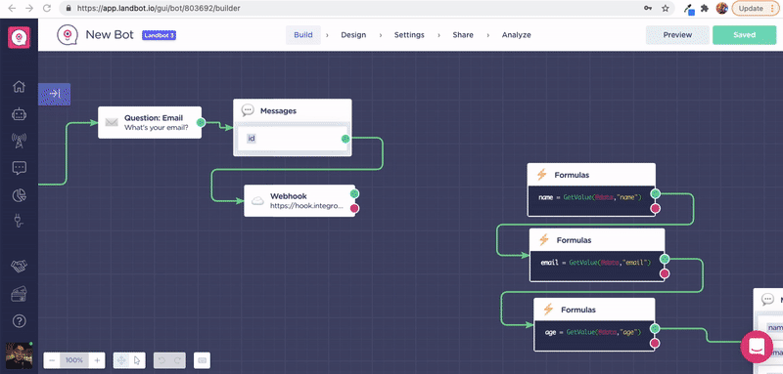
Task: Click the browser reload button
Action: click(46, 9)
